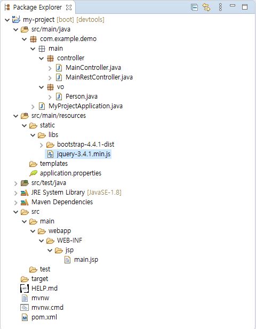Maximize the Package Explorer view
This screenshot has height=329, width=256.
(x=245, y=7)
